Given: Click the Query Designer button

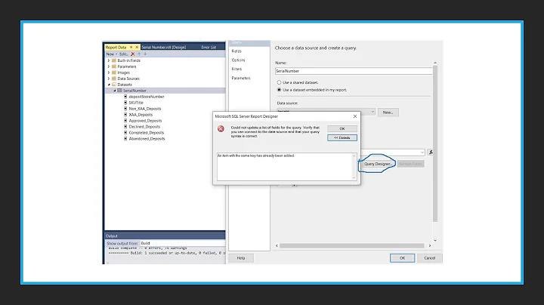Looking at the screenshot, I should click(x=377, y=163).
